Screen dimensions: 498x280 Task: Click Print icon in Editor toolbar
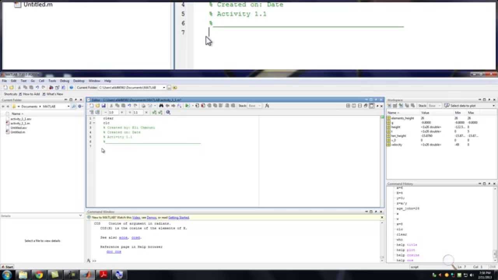pyautogui.click(x=143, y=105)
